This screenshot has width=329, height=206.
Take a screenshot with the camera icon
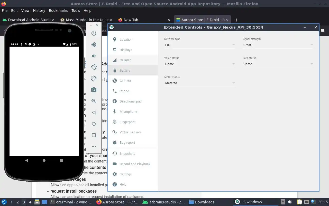coord(94,90)
